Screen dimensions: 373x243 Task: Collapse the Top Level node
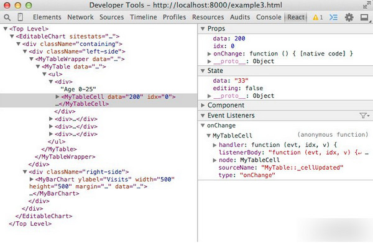point(6,29)
